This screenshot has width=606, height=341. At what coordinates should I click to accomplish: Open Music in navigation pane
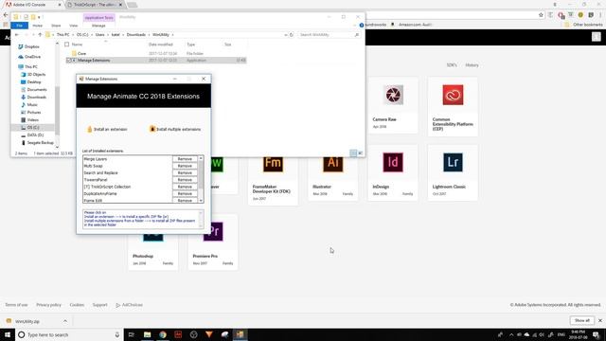(32, 105)
